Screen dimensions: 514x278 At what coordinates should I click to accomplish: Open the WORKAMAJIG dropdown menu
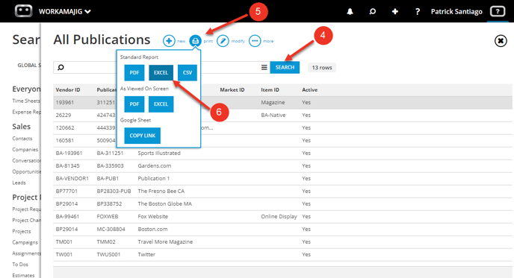64,11
